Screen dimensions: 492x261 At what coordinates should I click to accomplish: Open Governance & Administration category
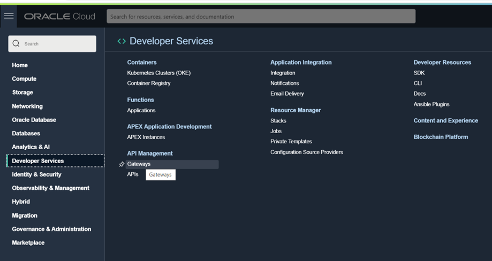coord(51,229)
